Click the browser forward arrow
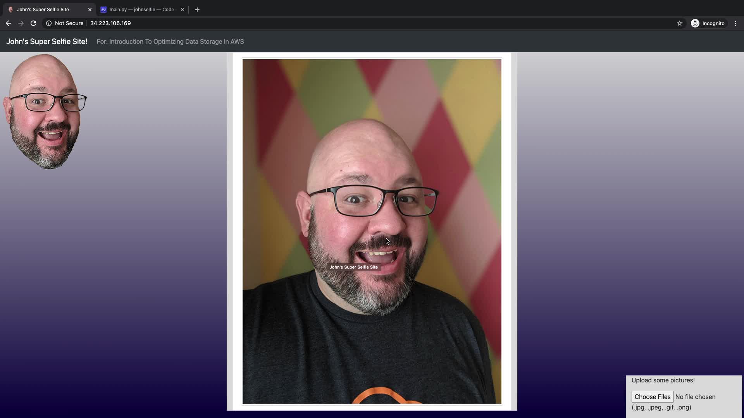744x418 pixels. pos(21,23)
